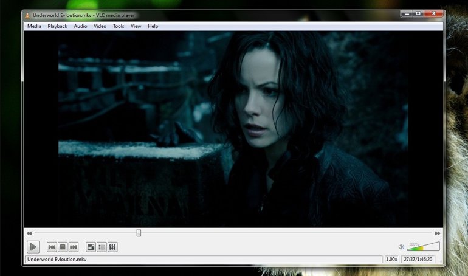Open the View menu
The height and width of the screenshot is (276, 468).
pyautogui.click(x=136, y=26)
